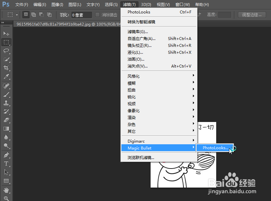Select the Brush tool

click(6, 95)
